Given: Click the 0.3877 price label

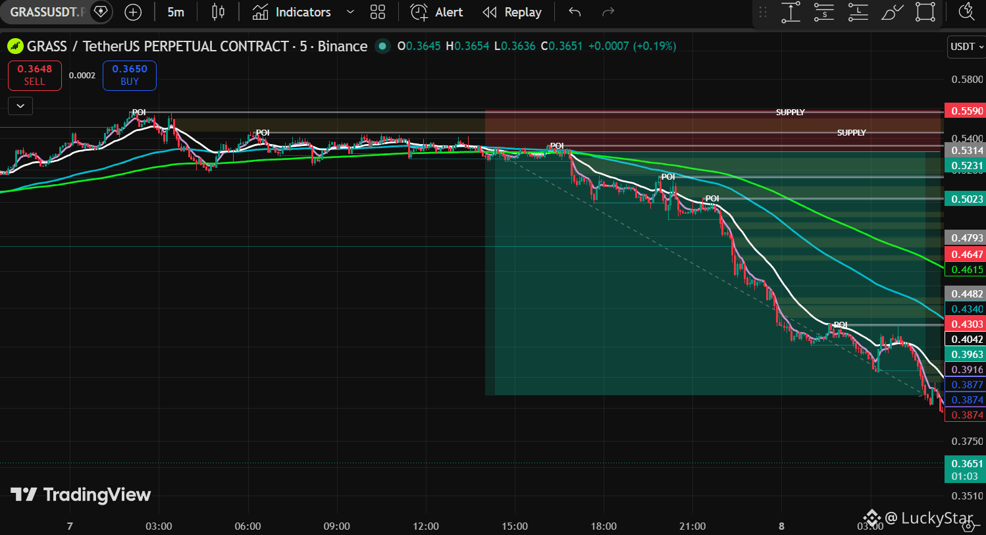Looking at the screenshot, I should point(965,384).
